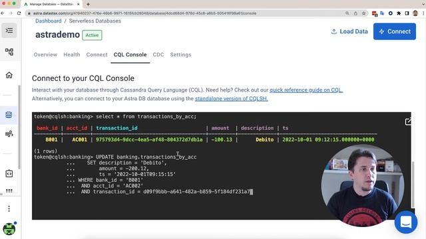
Task: Reload the page
Action: [x=19, y=13]
